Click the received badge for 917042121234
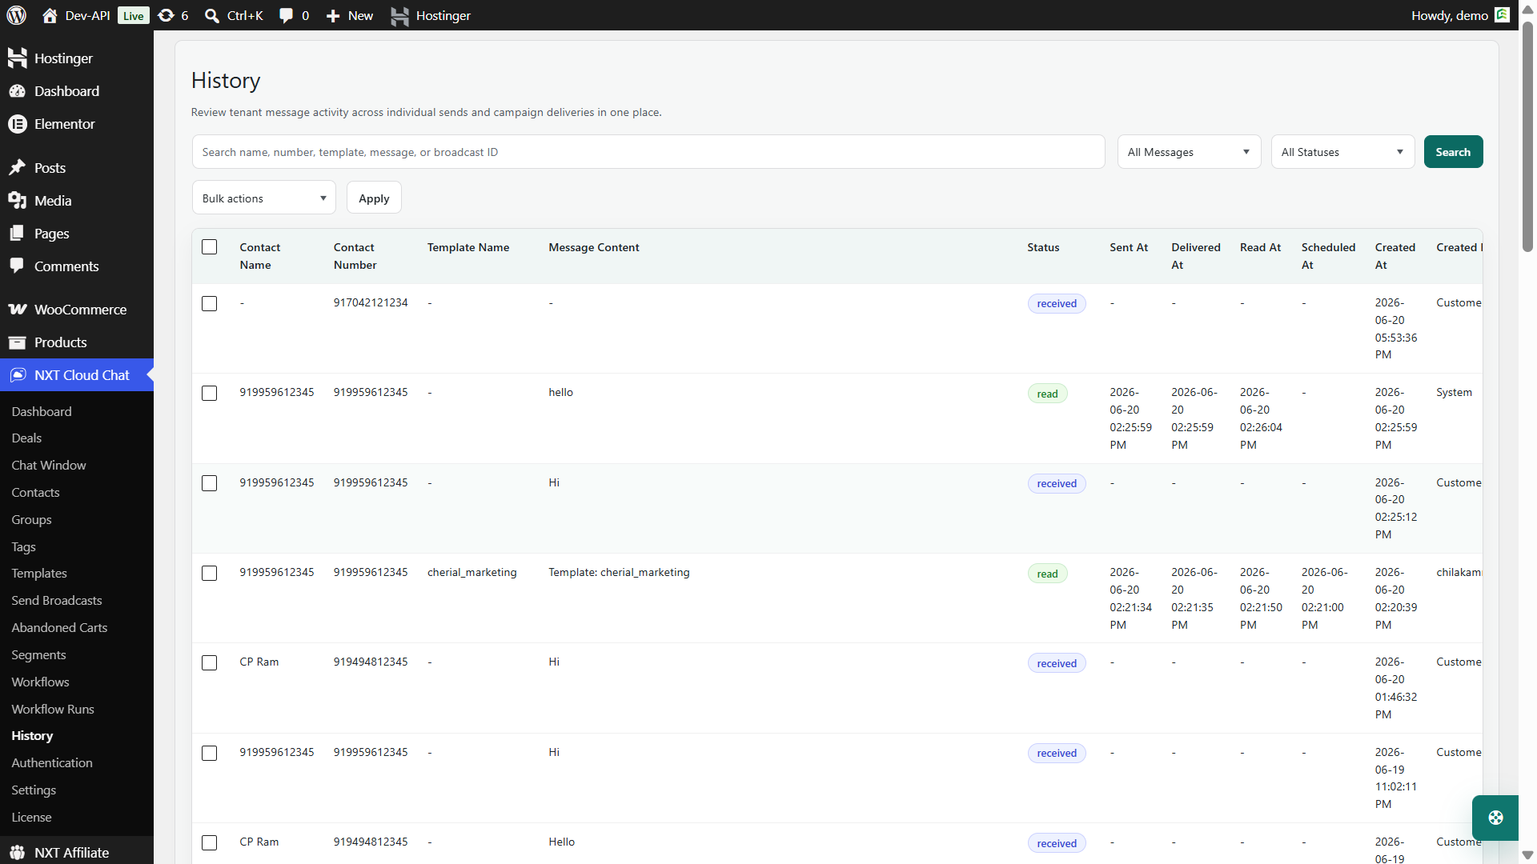The height and width of the screenshot is (864, 1537). click(1057, 304)
